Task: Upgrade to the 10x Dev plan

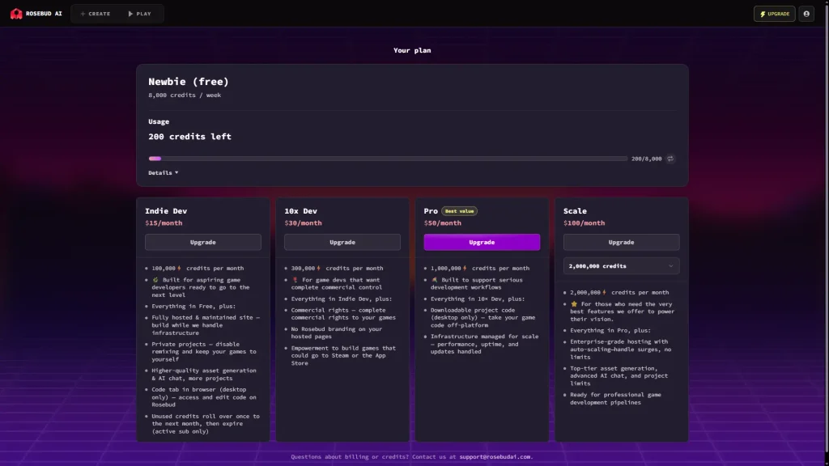Action: tap(342, 242)
